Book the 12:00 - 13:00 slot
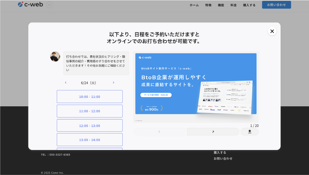Image resolution: width=309 pixels, height=175 pixels. click(x=89, y=126)
